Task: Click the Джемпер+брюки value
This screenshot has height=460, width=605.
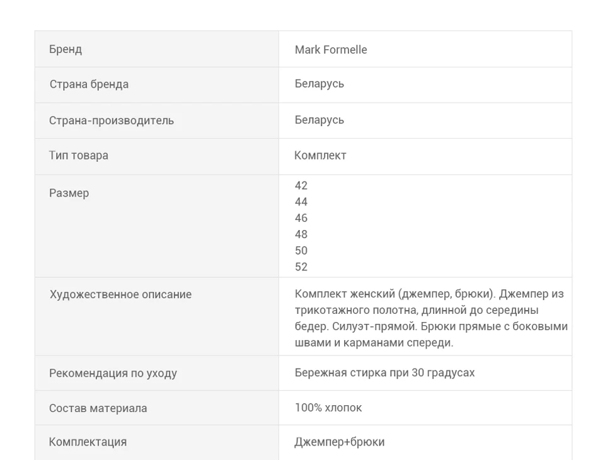Action: pyautogui.click(x=340, y=442)
